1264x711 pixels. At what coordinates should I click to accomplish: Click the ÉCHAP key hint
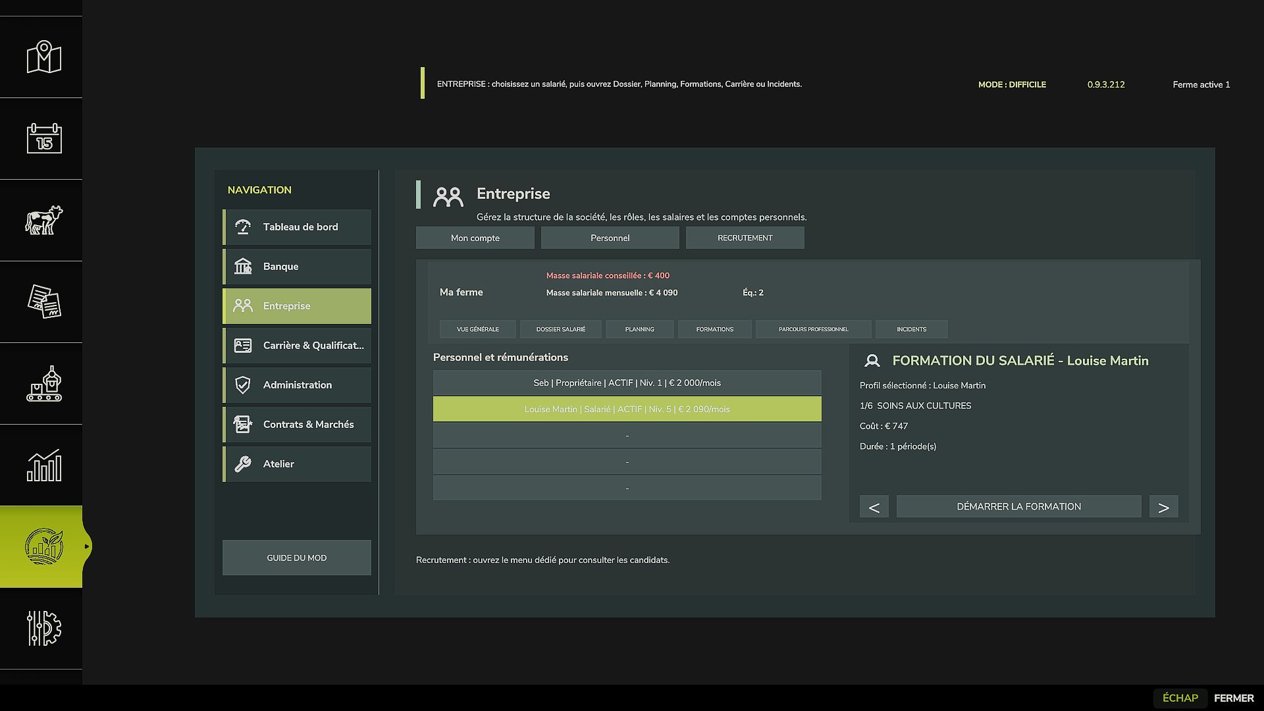[1180, 698]
